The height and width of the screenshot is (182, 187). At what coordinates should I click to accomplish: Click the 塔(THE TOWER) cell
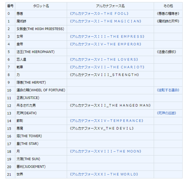click(x=41, y=136)
